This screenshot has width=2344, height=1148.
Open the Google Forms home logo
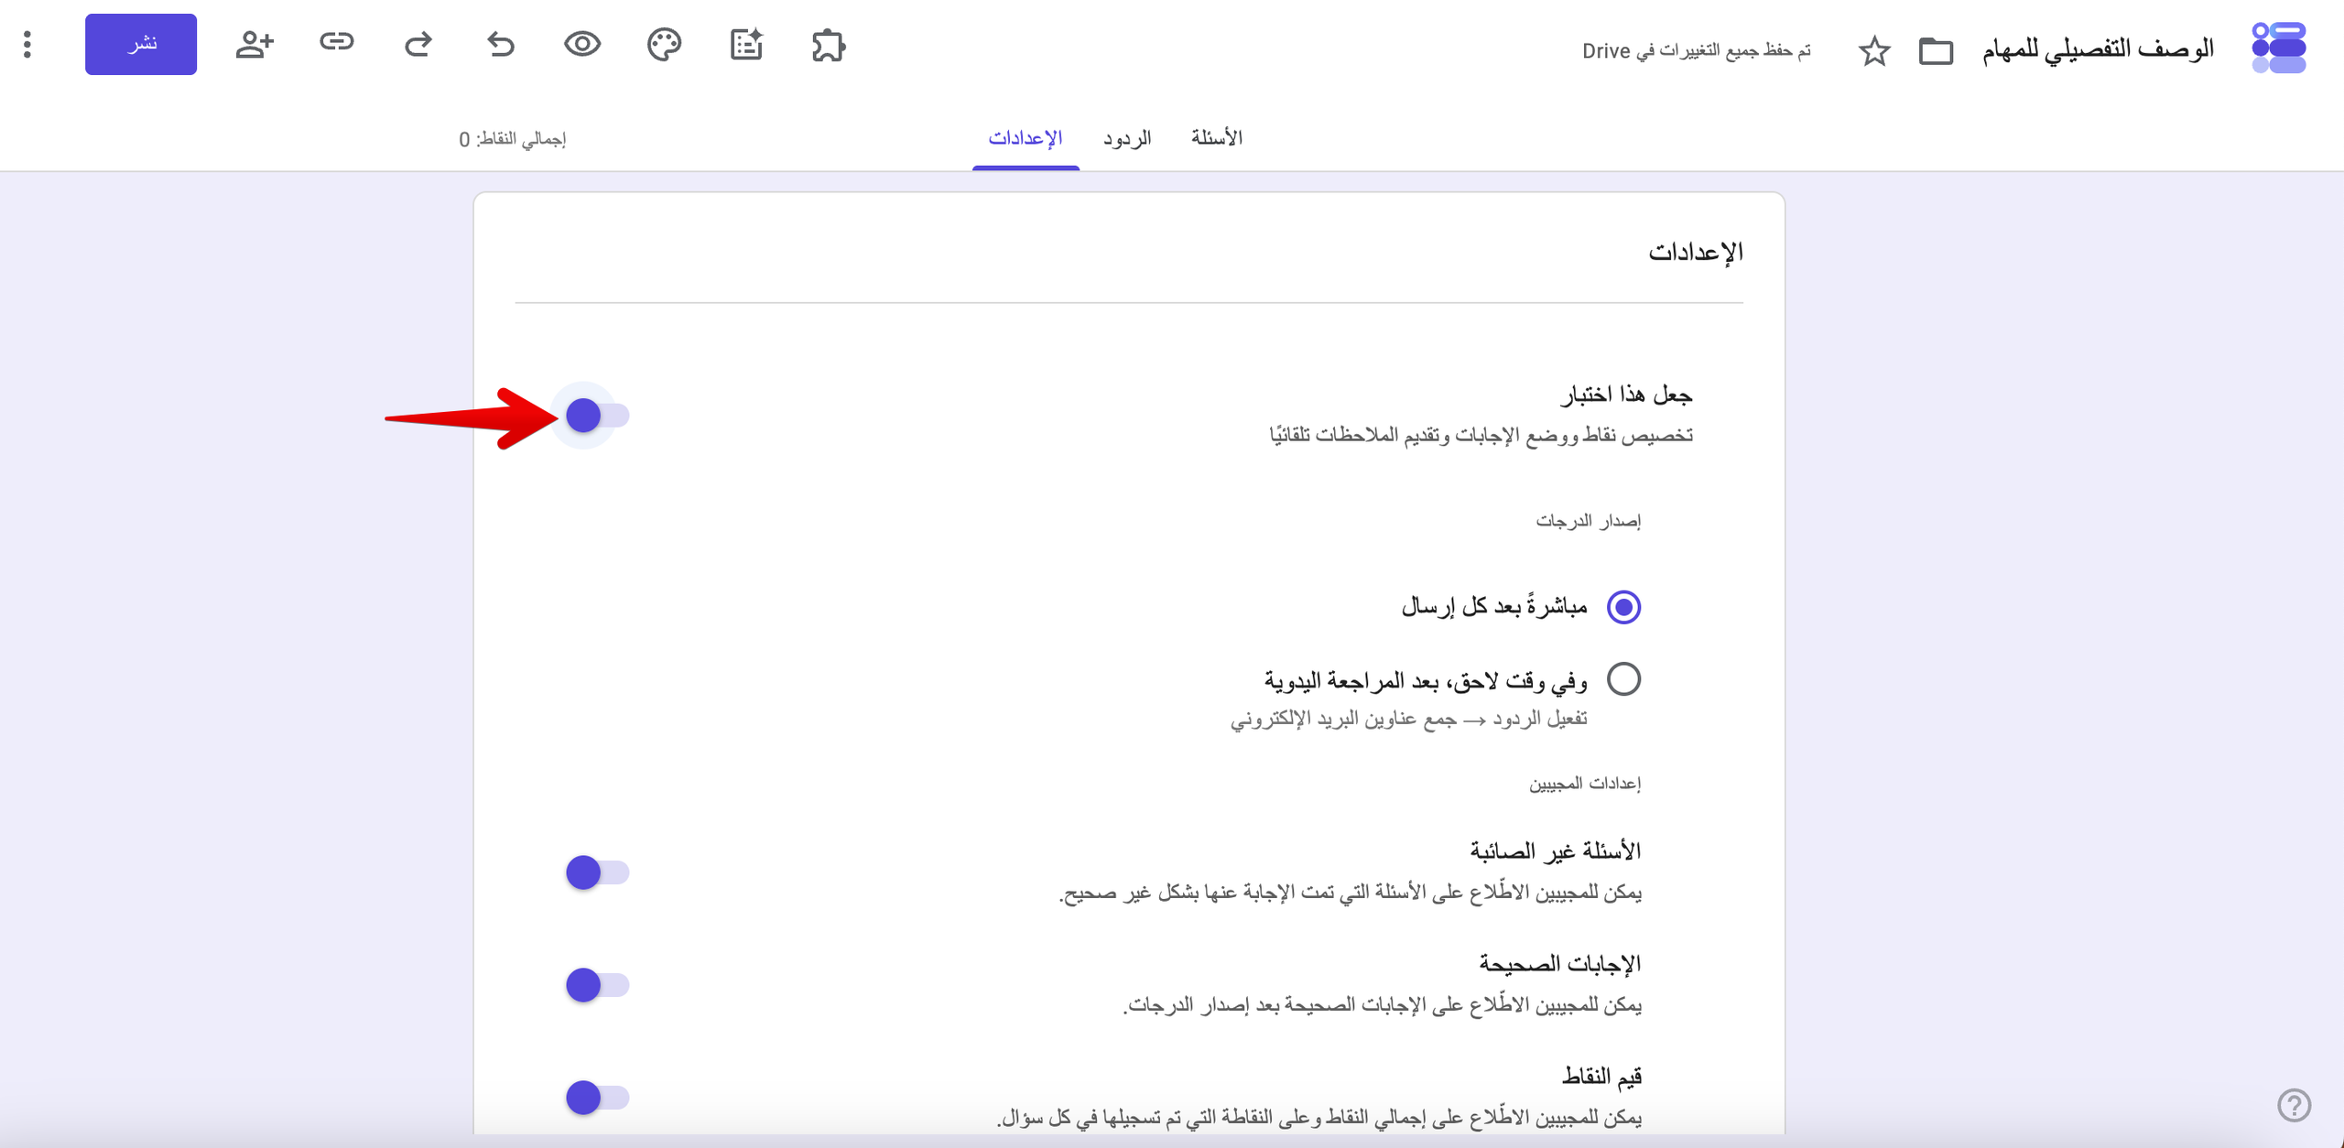pos(2278,48)
